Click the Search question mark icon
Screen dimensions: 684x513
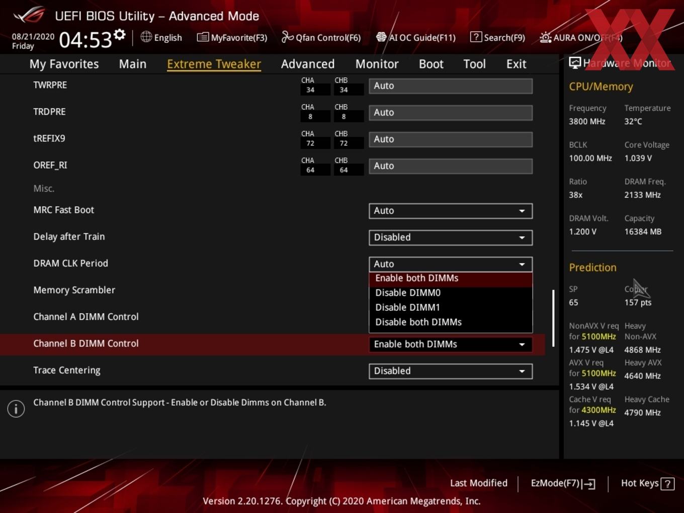[x=476, y=37]
